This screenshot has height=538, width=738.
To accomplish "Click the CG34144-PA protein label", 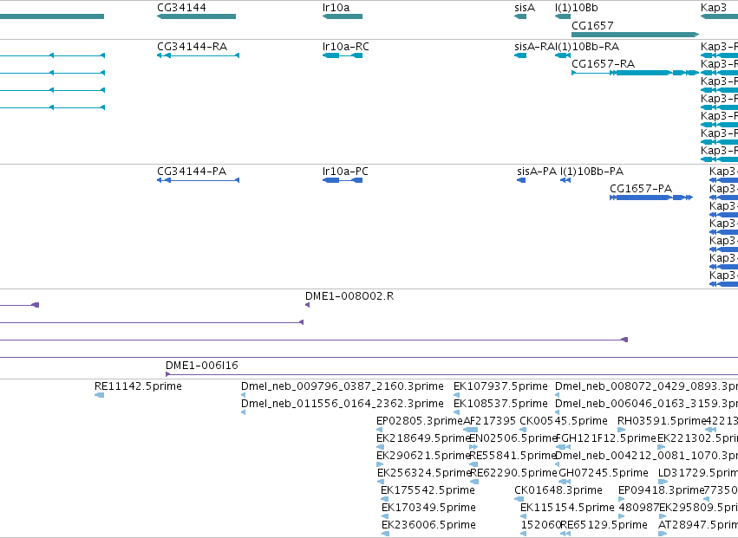I will tap(192, 172).
